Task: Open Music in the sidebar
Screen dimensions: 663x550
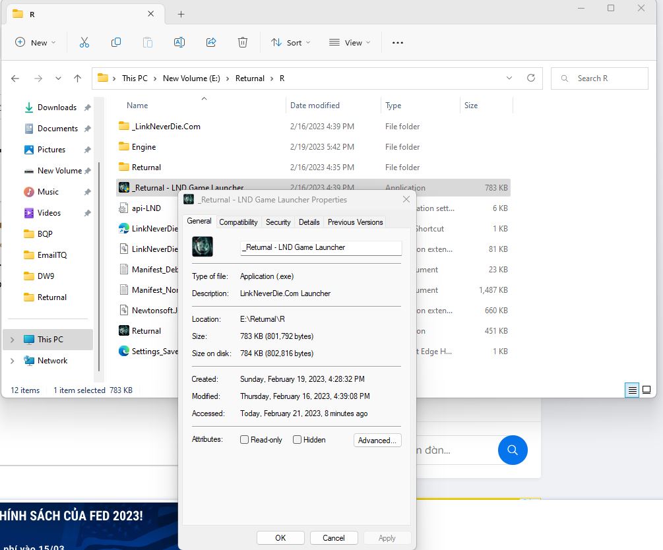Action: [47, 192]
